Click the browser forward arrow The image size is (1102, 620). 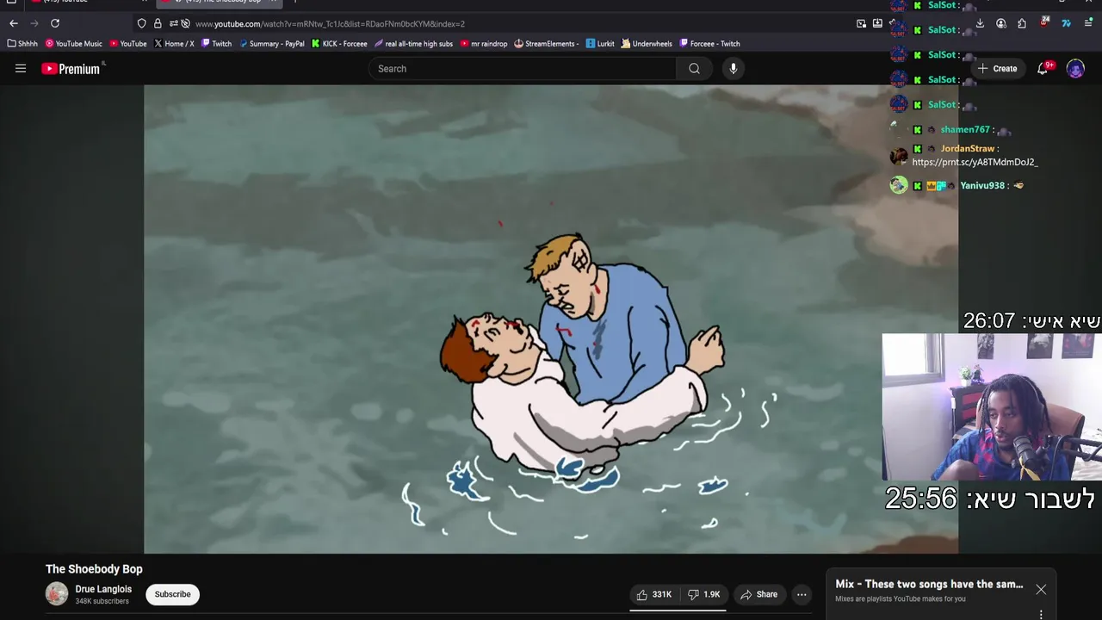pyautogui.click(x=34, y=23)
